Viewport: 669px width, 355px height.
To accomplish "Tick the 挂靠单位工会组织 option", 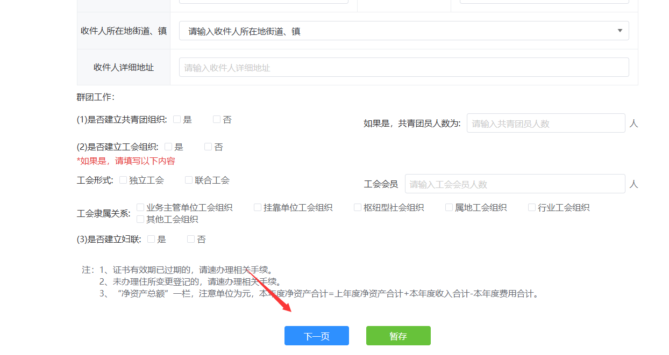I will (x=258, y=207).
